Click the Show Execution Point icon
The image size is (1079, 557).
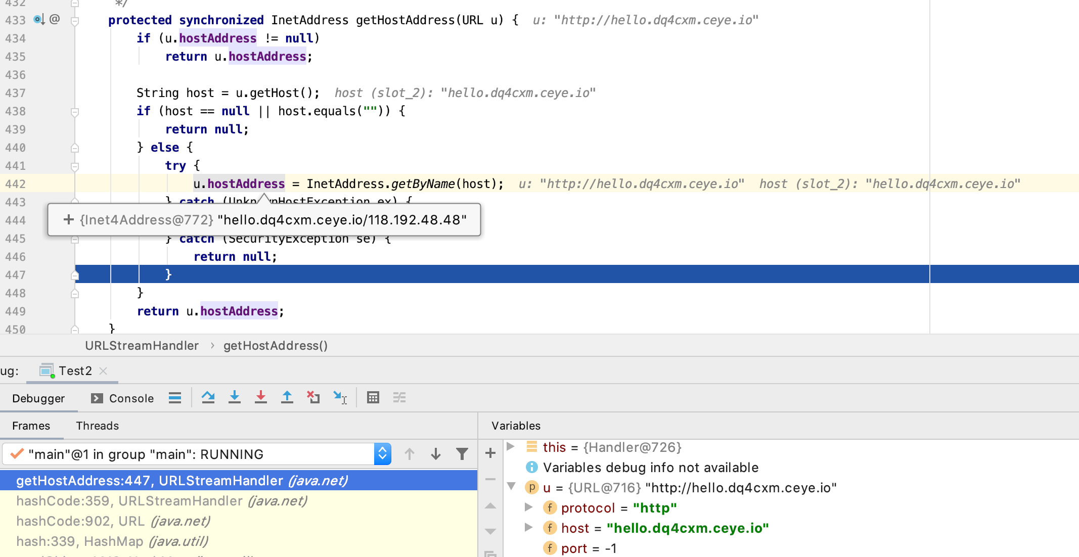(x=175, y=398)
